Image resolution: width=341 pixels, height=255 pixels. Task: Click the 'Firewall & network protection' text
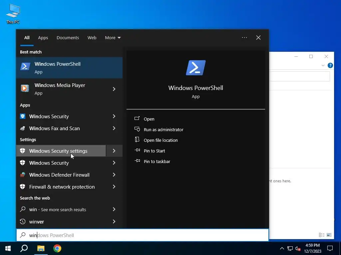(62, 187)
